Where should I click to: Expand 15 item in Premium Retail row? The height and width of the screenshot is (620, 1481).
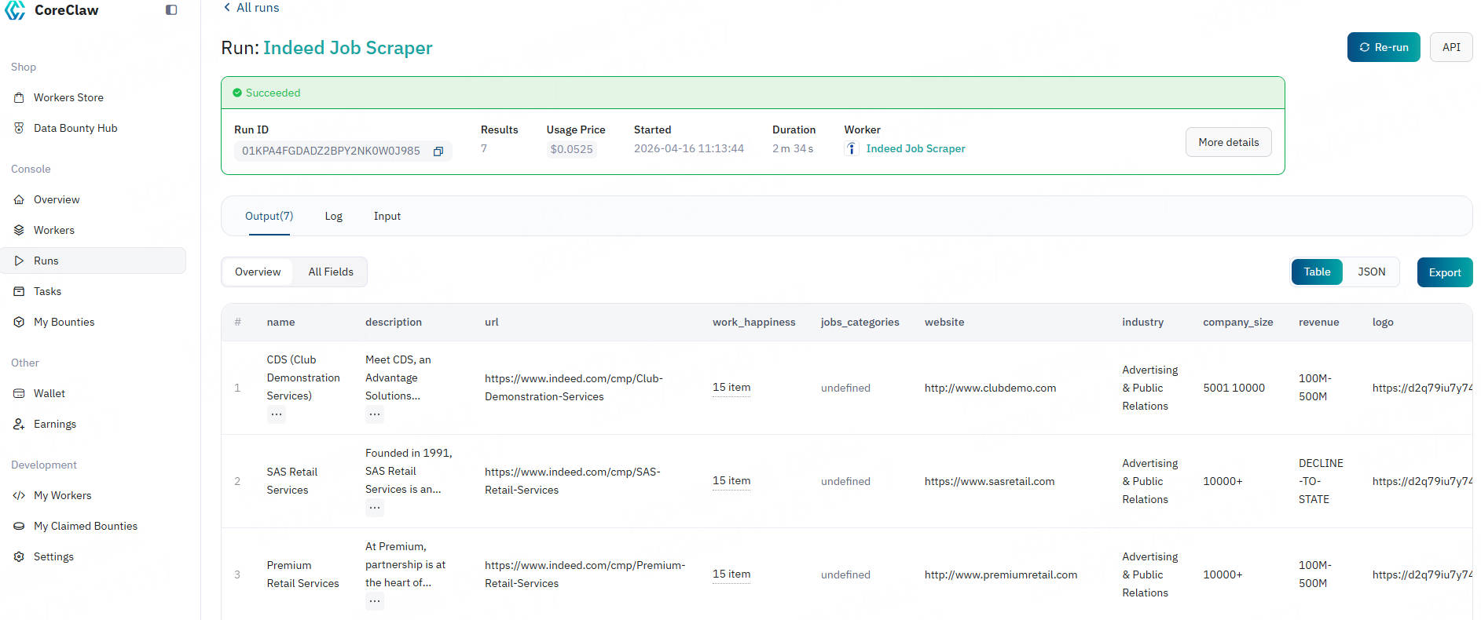click(x=731, y=574)
